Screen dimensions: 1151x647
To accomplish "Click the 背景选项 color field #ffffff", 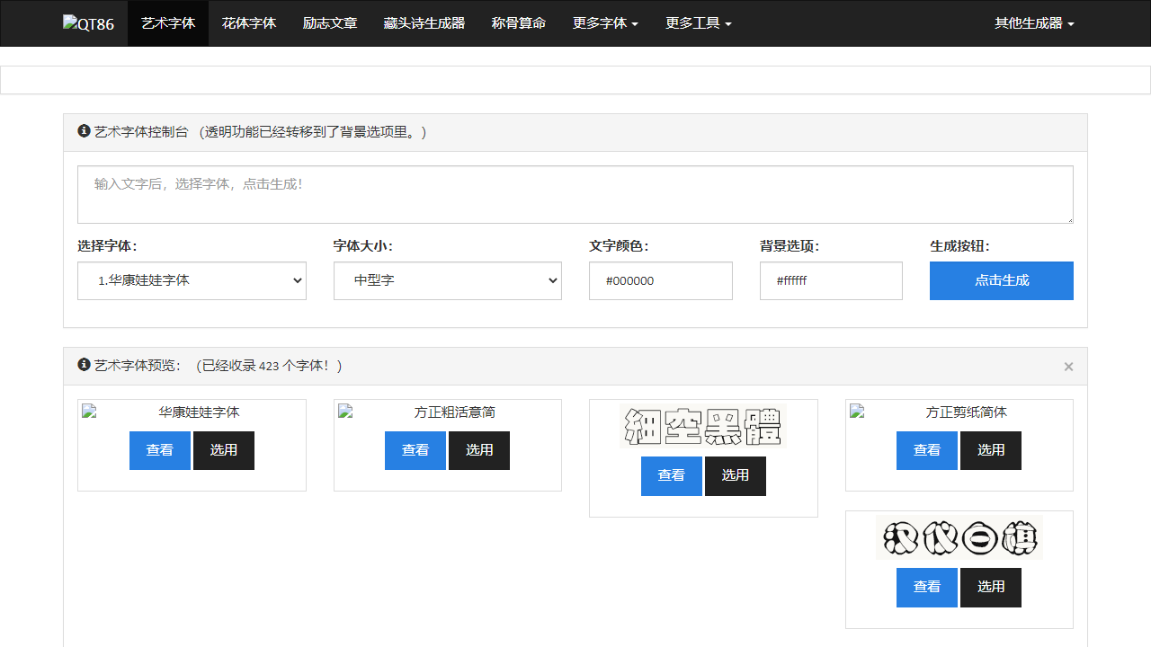I will tap(831, 280).
